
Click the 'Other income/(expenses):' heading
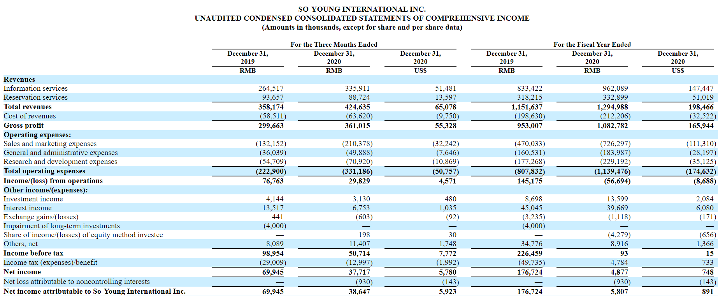[46, 190]
